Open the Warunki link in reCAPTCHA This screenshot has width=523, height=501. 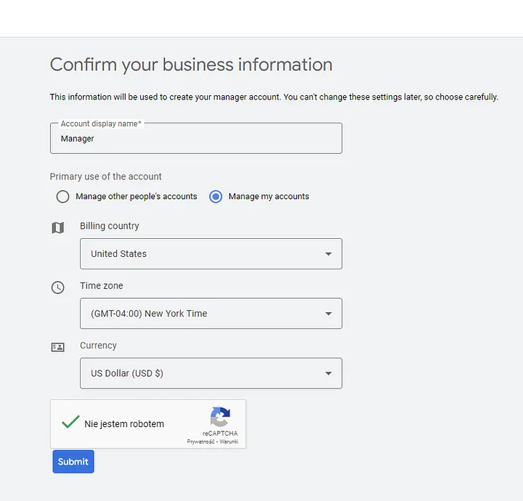pos(229,441)
